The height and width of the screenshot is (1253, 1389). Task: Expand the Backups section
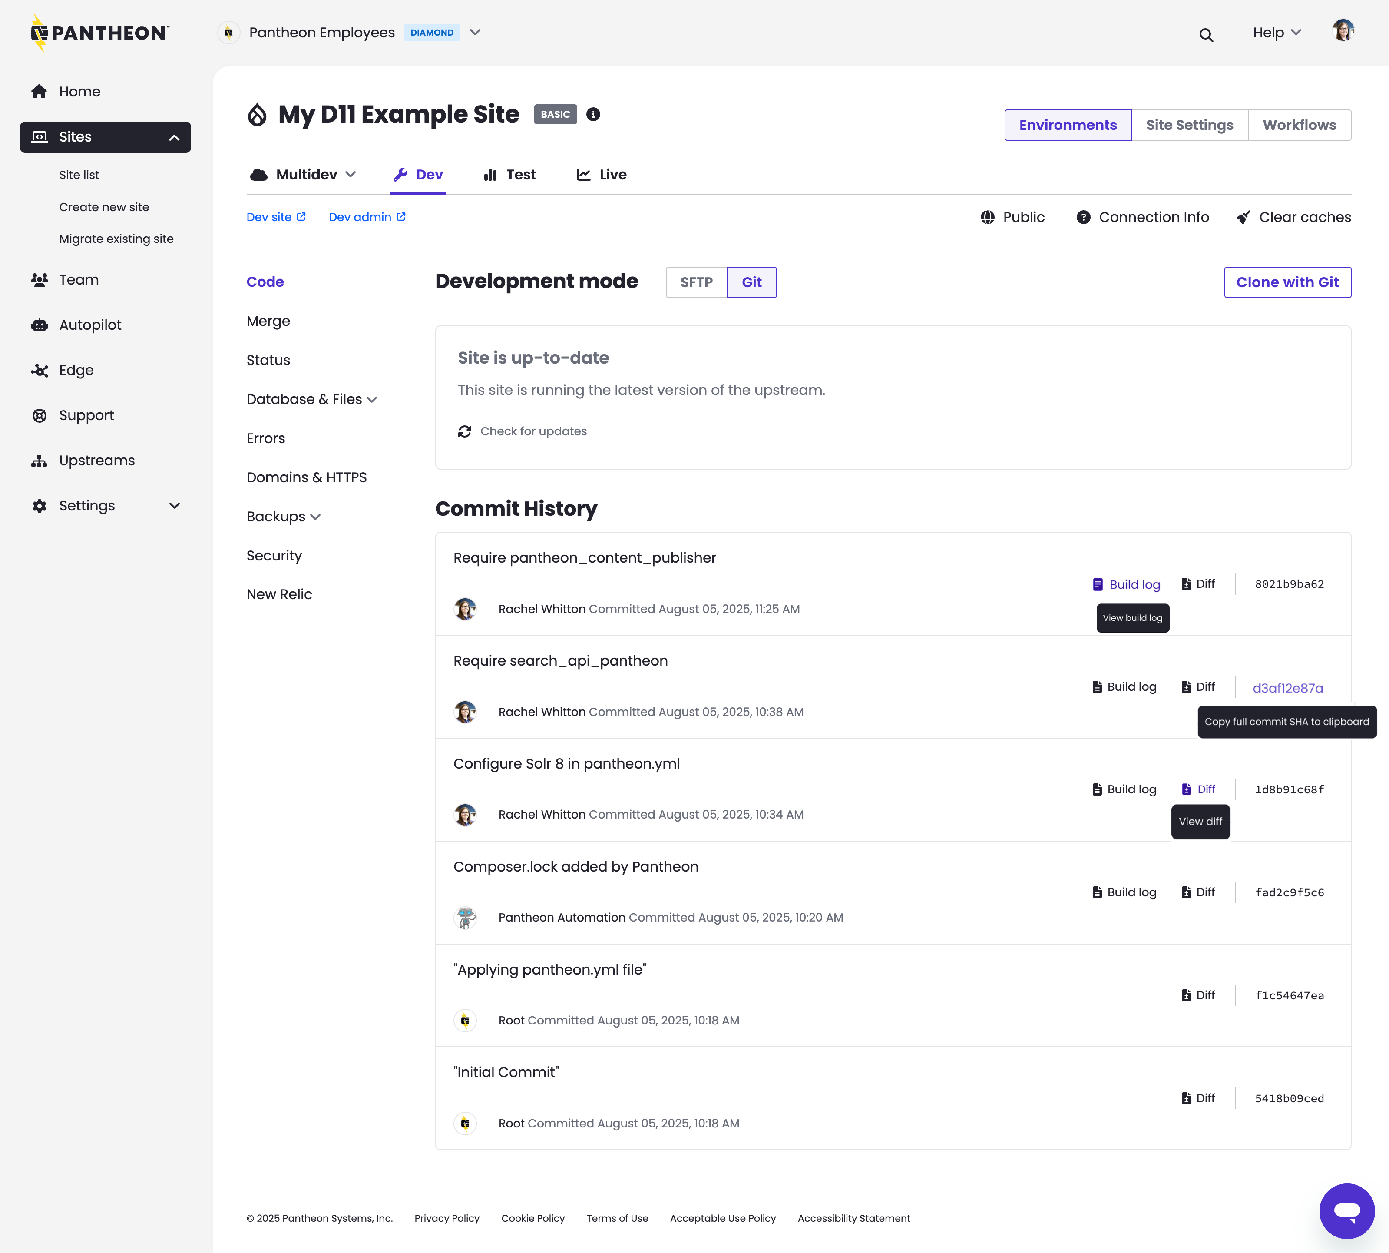(x=284, y=516)
